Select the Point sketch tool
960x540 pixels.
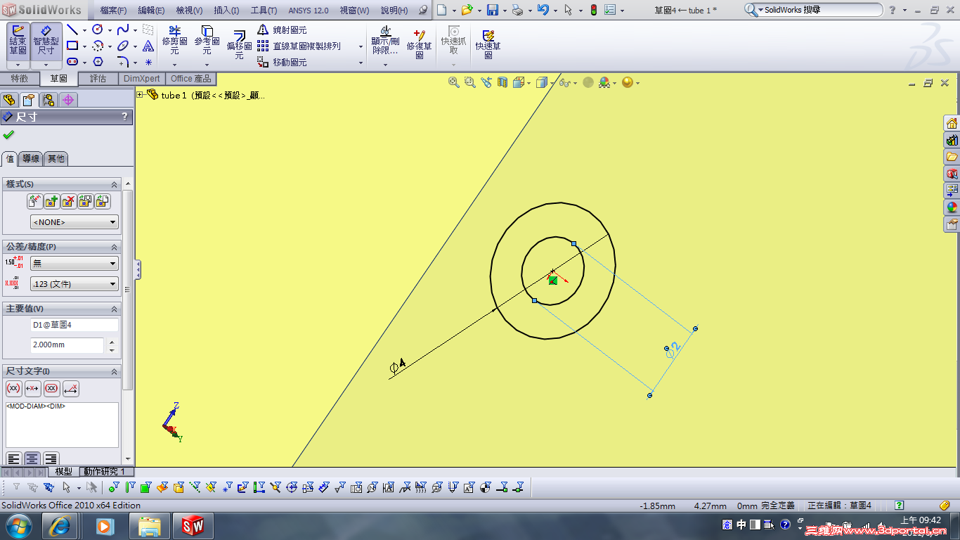148,62
